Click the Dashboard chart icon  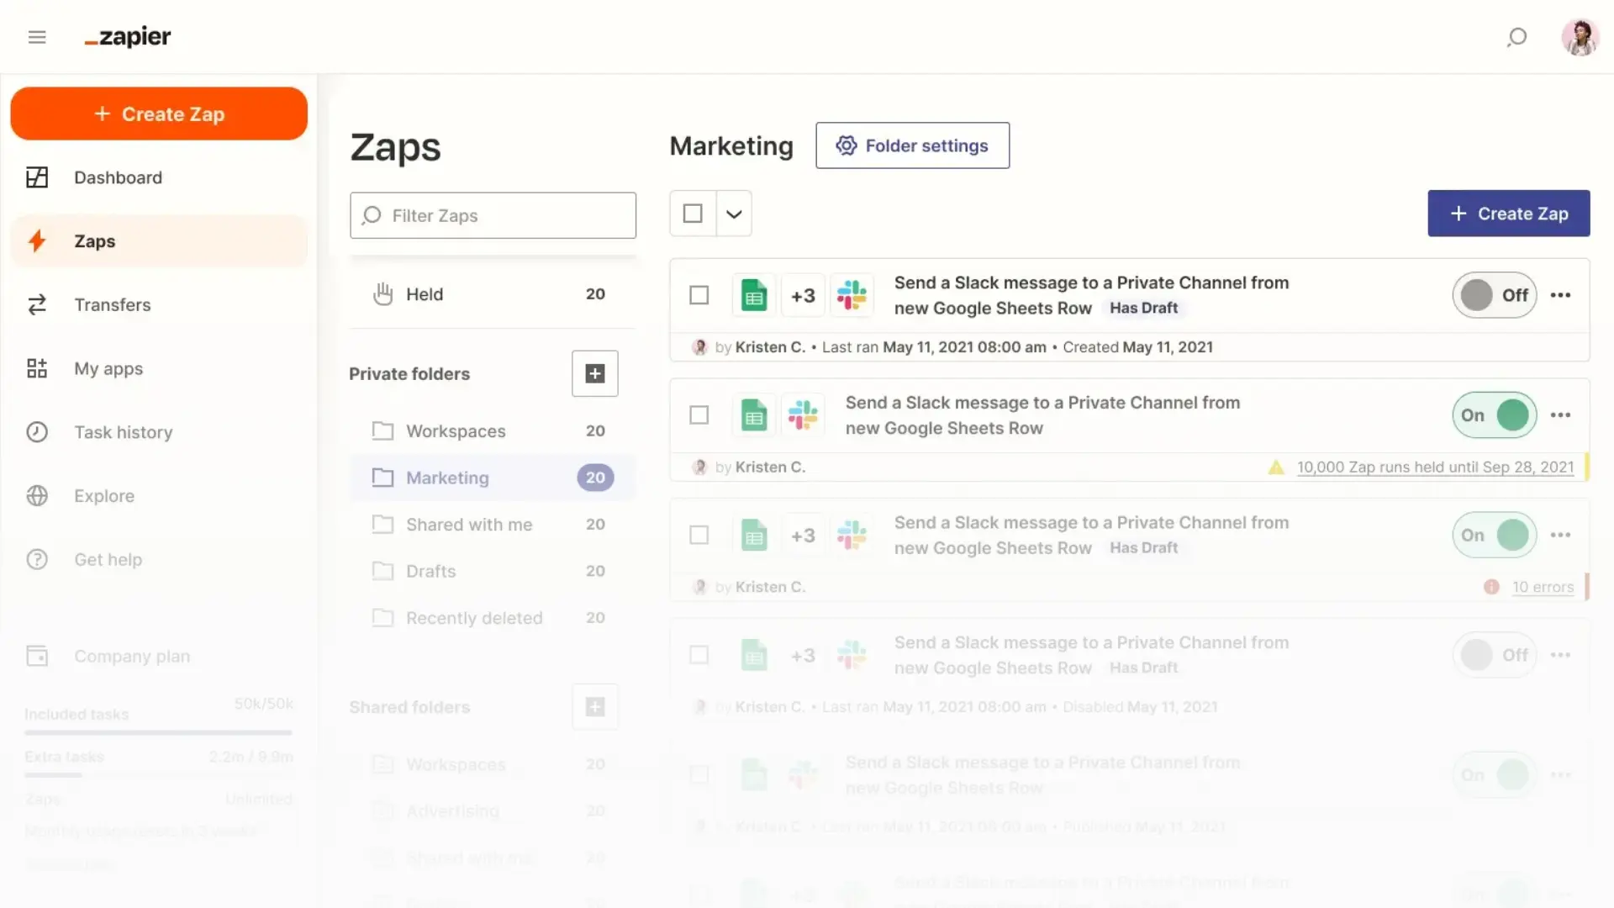coord(37,177)
